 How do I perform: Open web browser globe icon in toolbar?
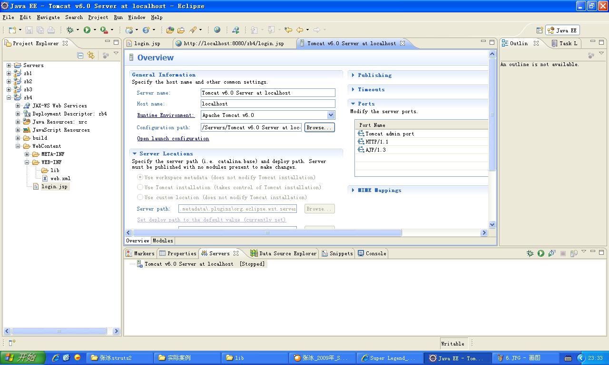(217, 30)
